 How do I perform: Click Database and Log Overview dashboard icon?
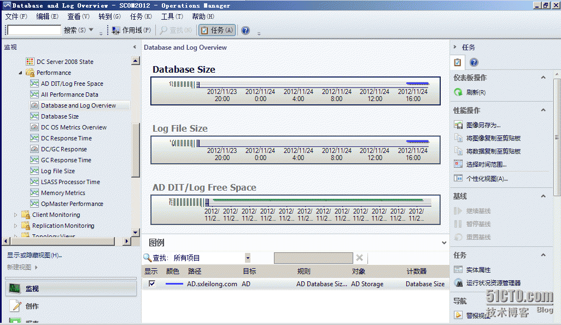click(34, 105)
